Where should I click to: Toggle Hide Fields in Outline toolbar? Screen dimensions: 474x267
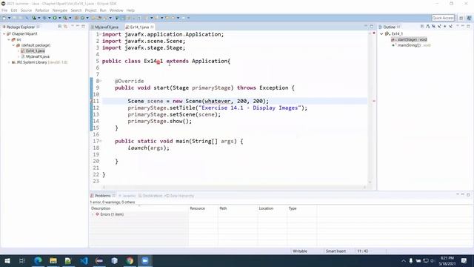click(x=433, y=27)
